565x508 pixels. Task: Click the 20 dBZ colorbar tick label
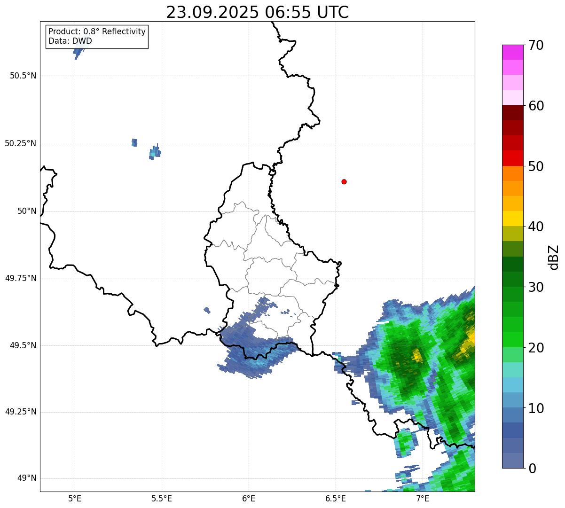tap(535, 348)
